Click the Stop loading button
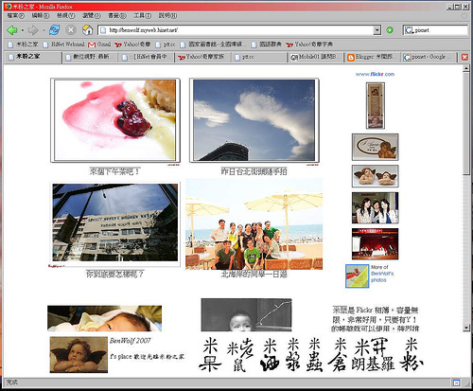The image size is (473, 391). [x=71, y=30]
